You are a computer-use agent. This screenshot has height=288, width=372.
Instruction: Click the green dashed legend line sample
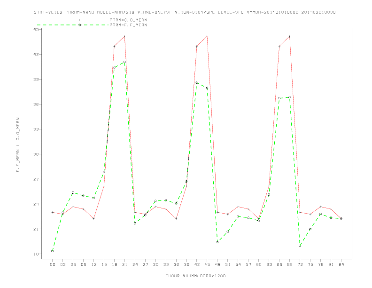73,25
